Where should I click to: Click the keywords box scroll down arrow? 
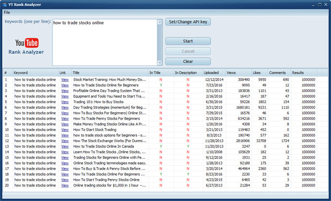click(x=160, y=63)
